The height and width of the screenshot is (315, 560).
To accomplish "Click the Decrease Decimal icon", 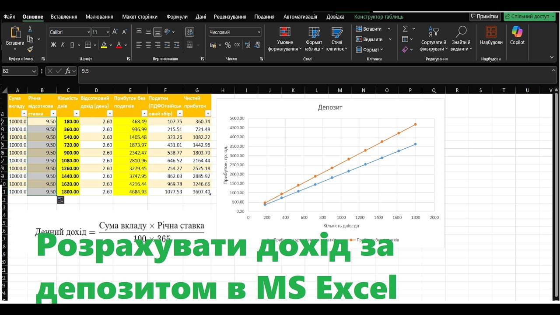I will tap(256, 45).
